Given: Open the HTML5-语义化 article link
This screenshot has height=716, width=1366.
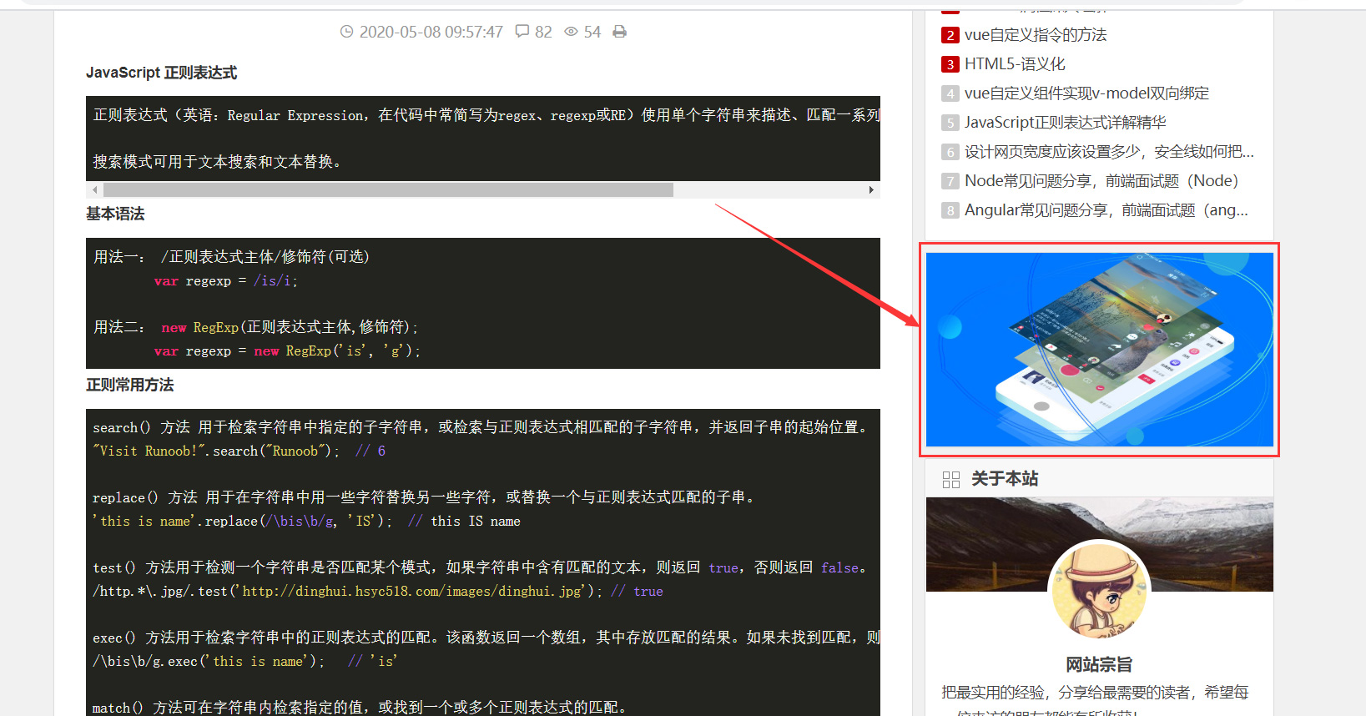Looking at the screenshot, I should (1015, 64).
